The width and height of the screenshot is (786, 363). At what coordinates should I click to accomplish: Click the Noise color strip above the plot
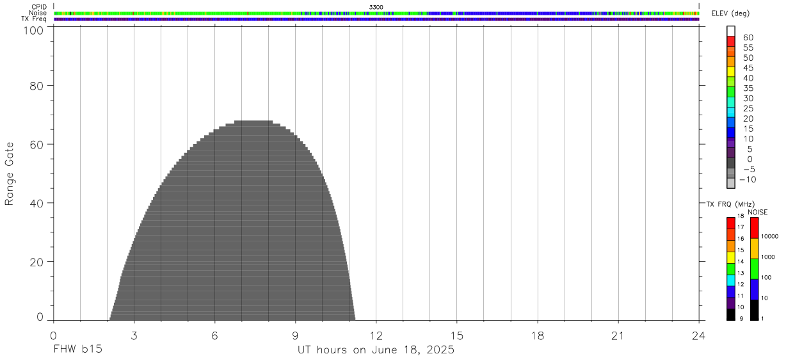(x=376, y=13)
